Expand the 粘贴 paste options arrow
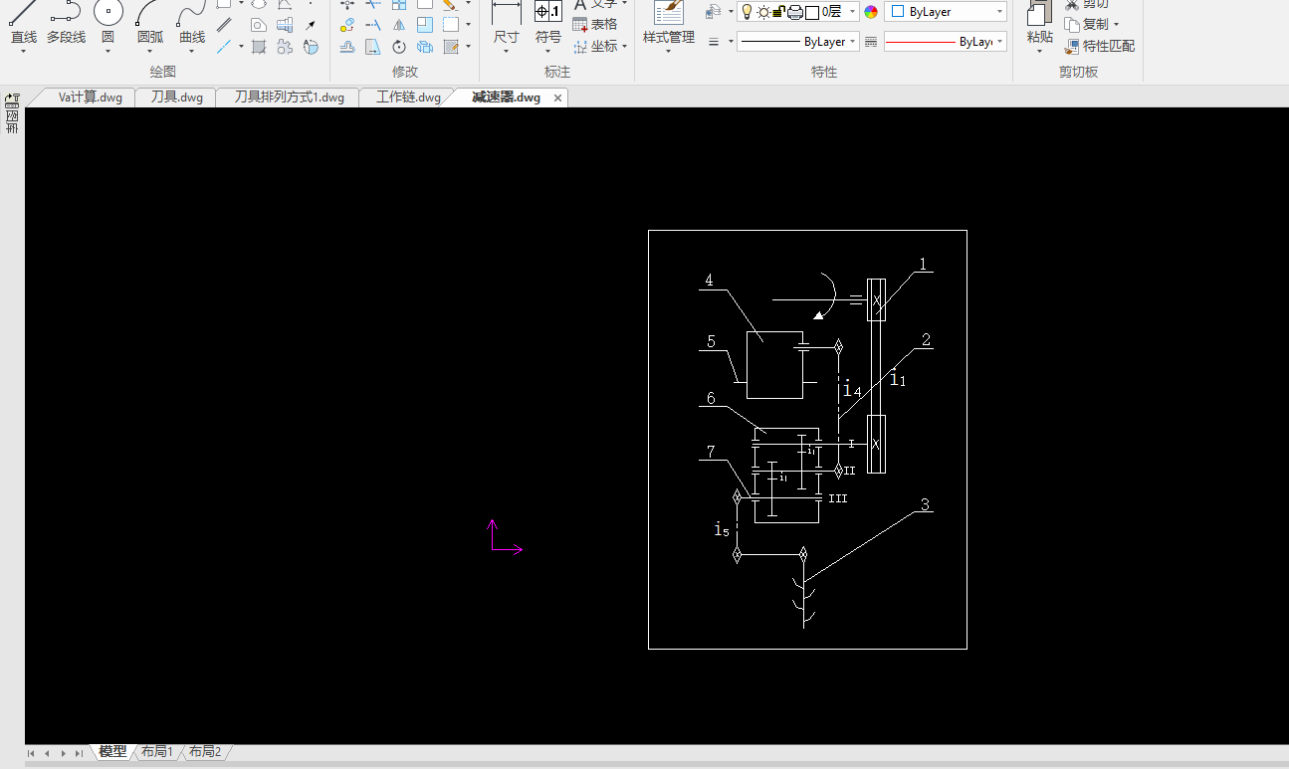1289x769 pixels. tap(1039, 51)
